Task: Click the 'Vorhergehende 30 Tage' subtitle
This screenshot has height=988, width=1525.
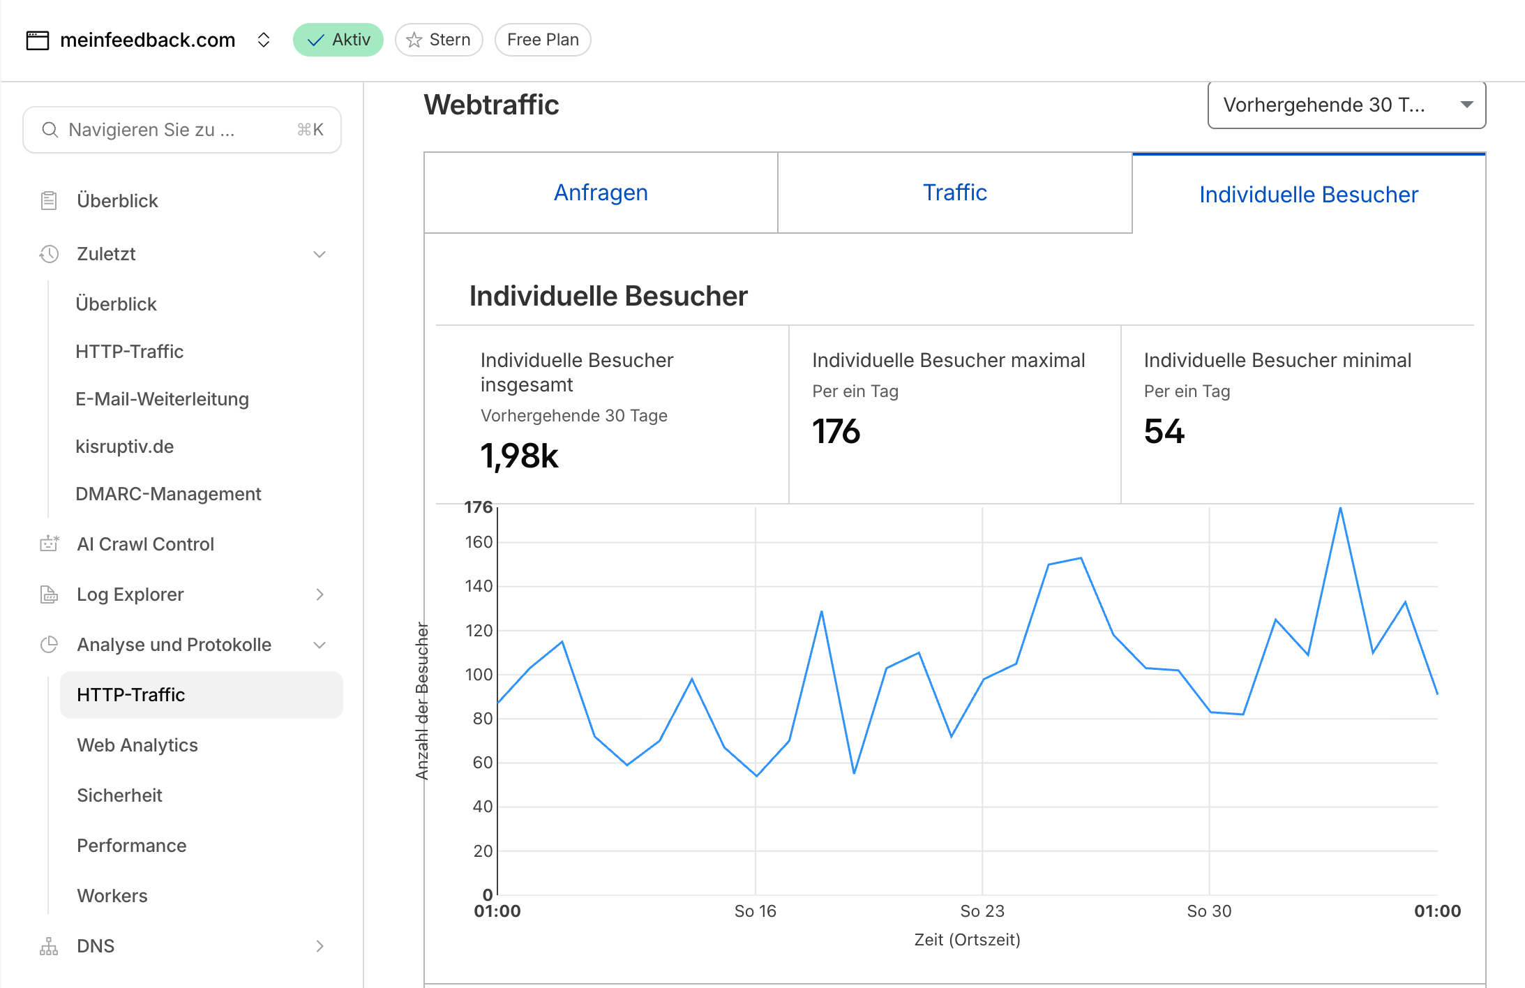Action: [x=573, y=416]
